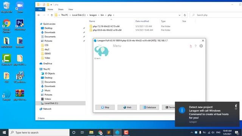Image resolution: width=242 pixels, height=136 pixels.
Task: Select Downloads under Quick access
Action: click(x=50, y=32)
